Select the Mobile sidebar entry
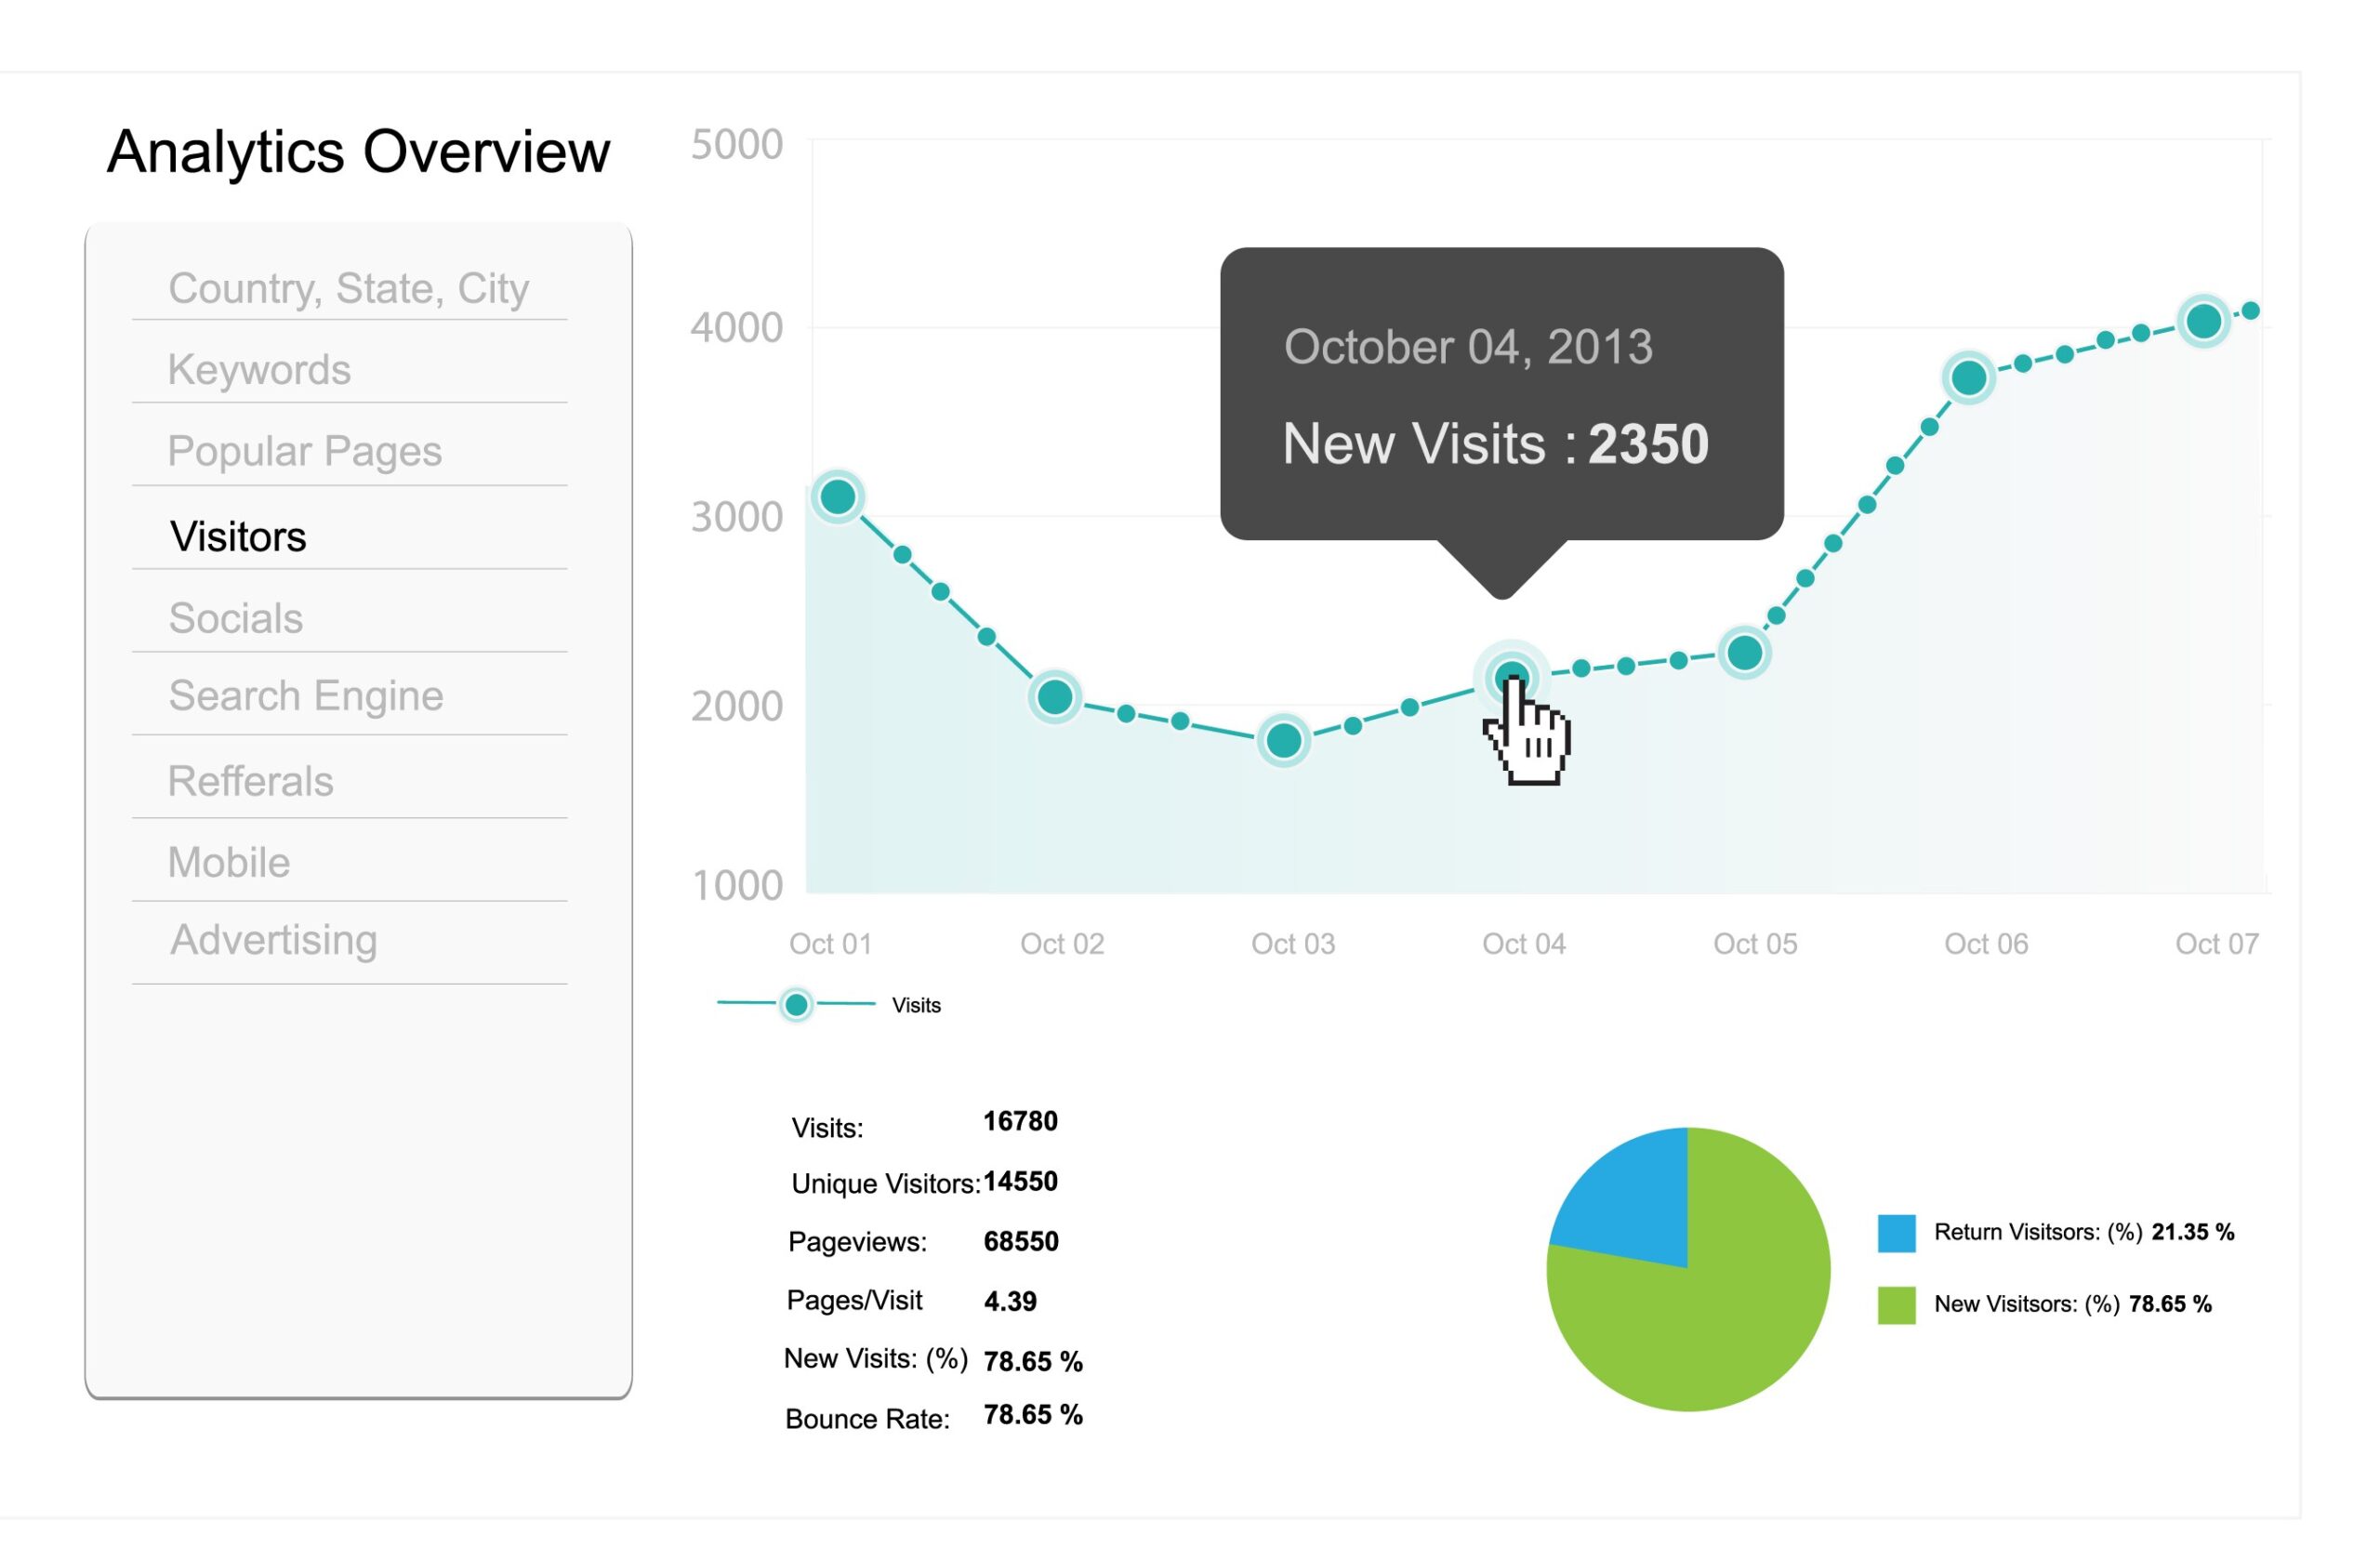2380x1560 pixels. [228, 861]
